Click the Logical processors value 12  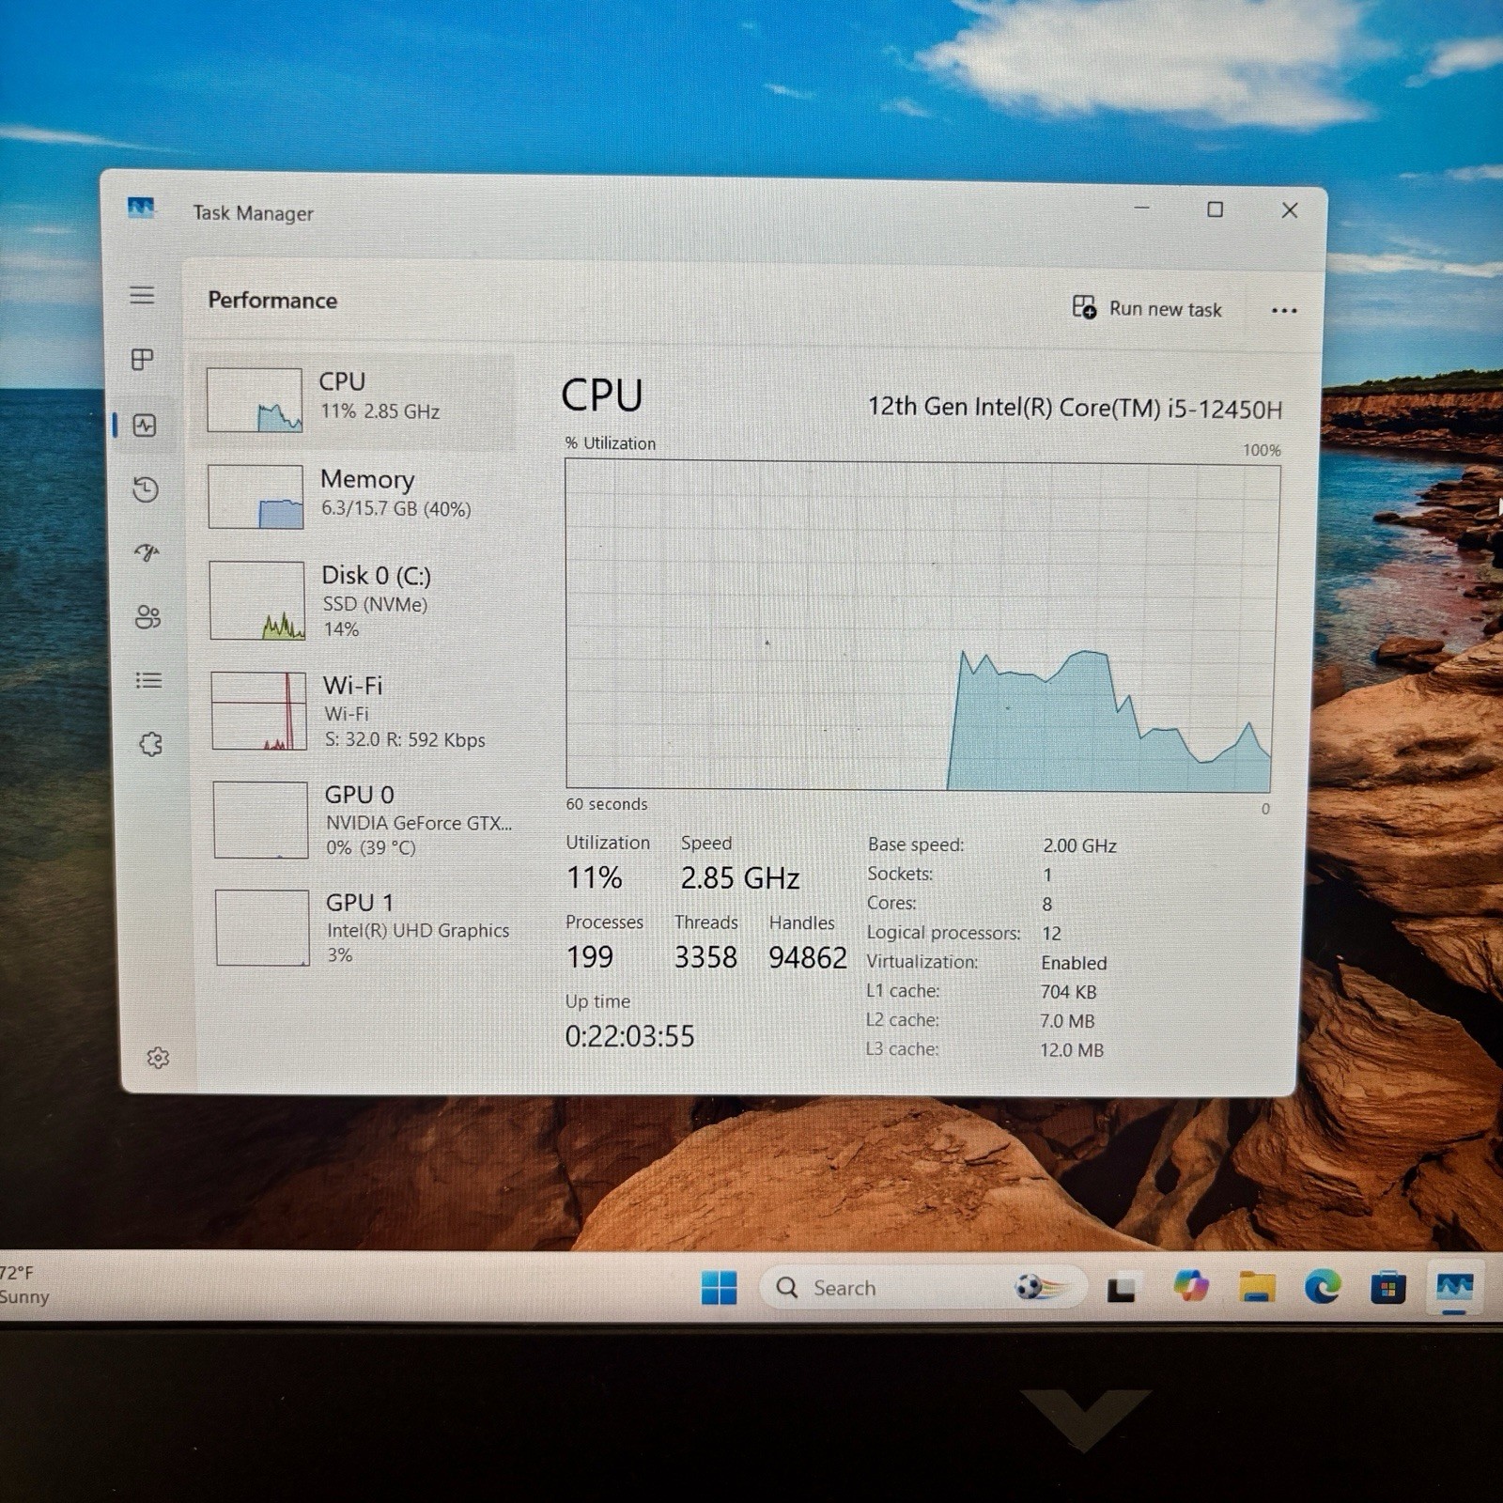1051,934
